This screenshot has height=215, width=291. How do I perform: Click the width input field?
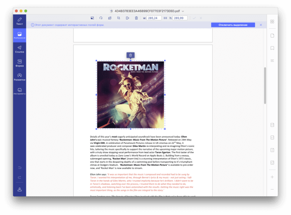pyautogui.click(x=154, y=18)
